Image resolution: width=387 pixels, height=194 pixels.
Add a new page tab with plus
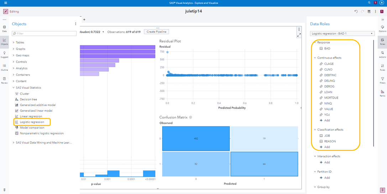(x=84, y=20)
